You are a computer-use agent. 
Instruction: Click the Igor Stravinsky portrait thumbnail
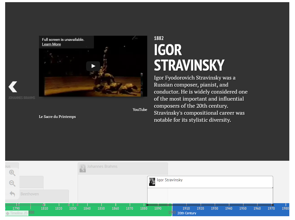[x=152, y=182]
